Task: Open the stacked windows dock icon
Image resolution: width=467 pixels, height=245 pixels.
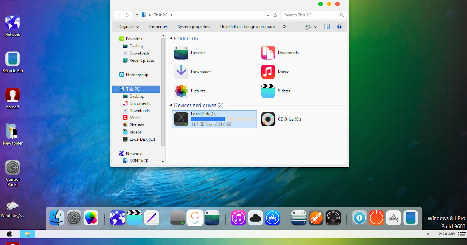Action: (299, 218)
